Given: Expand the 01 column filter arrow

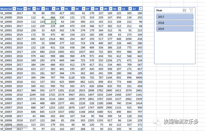Looking at the screenshot, I should coord(34,9).
